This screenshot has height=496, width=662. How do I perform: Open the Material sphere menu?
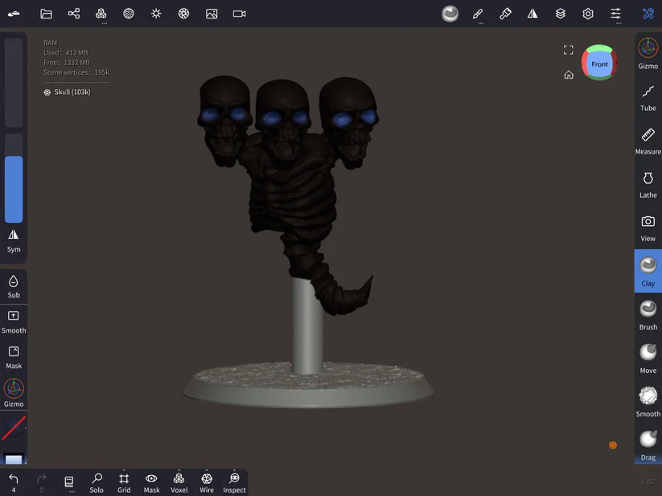click(129, 14)
